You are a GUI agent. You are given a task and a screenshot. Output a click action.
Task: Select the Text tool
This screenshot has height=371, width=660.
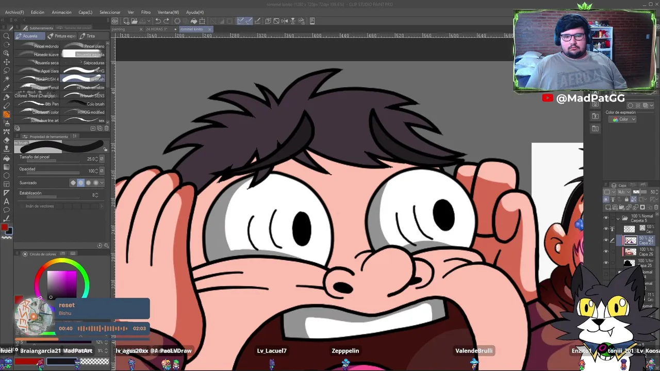(x=7, y=201)
